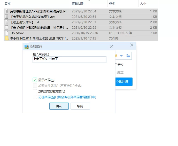Screen dimensions: 178x146
Task: Toggle 加密文件名(N) checkbox
Action: (35, 86)
